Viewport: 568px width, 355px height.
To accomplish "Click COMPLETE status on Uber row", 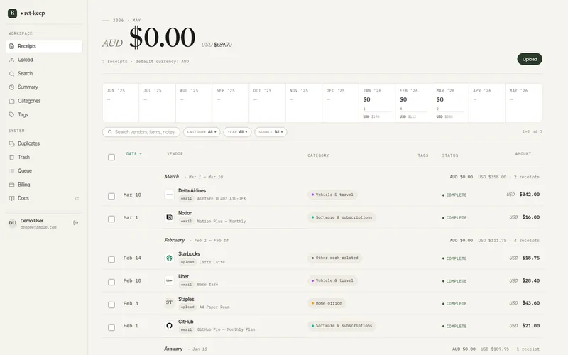I will [454, 281].
